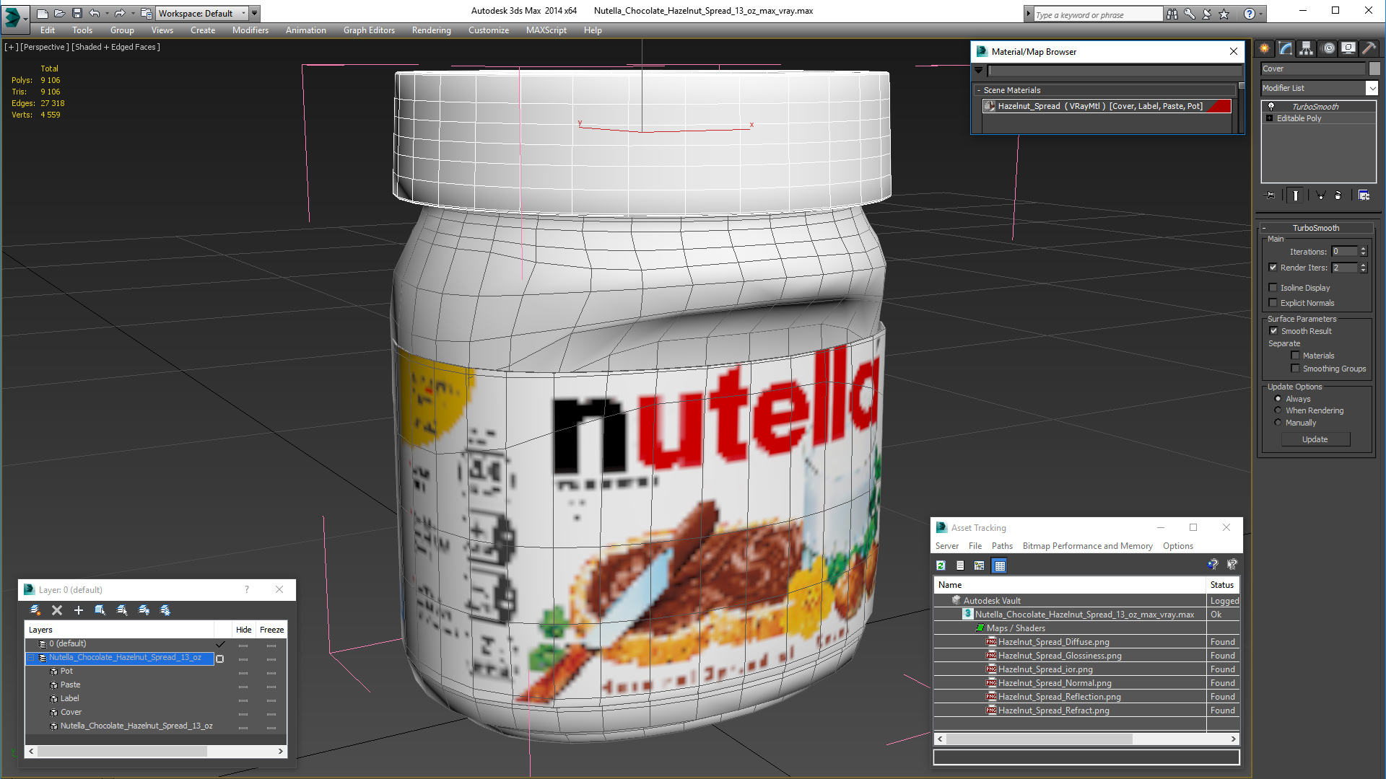This screenshot has height=779, width=1386.
Task: Open the Create command panel tab
Action: [x=1265, y=48]
